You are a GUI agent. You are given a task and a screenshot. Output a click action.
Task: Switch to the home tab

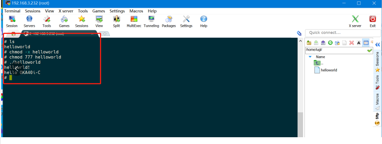pos(14,34)
